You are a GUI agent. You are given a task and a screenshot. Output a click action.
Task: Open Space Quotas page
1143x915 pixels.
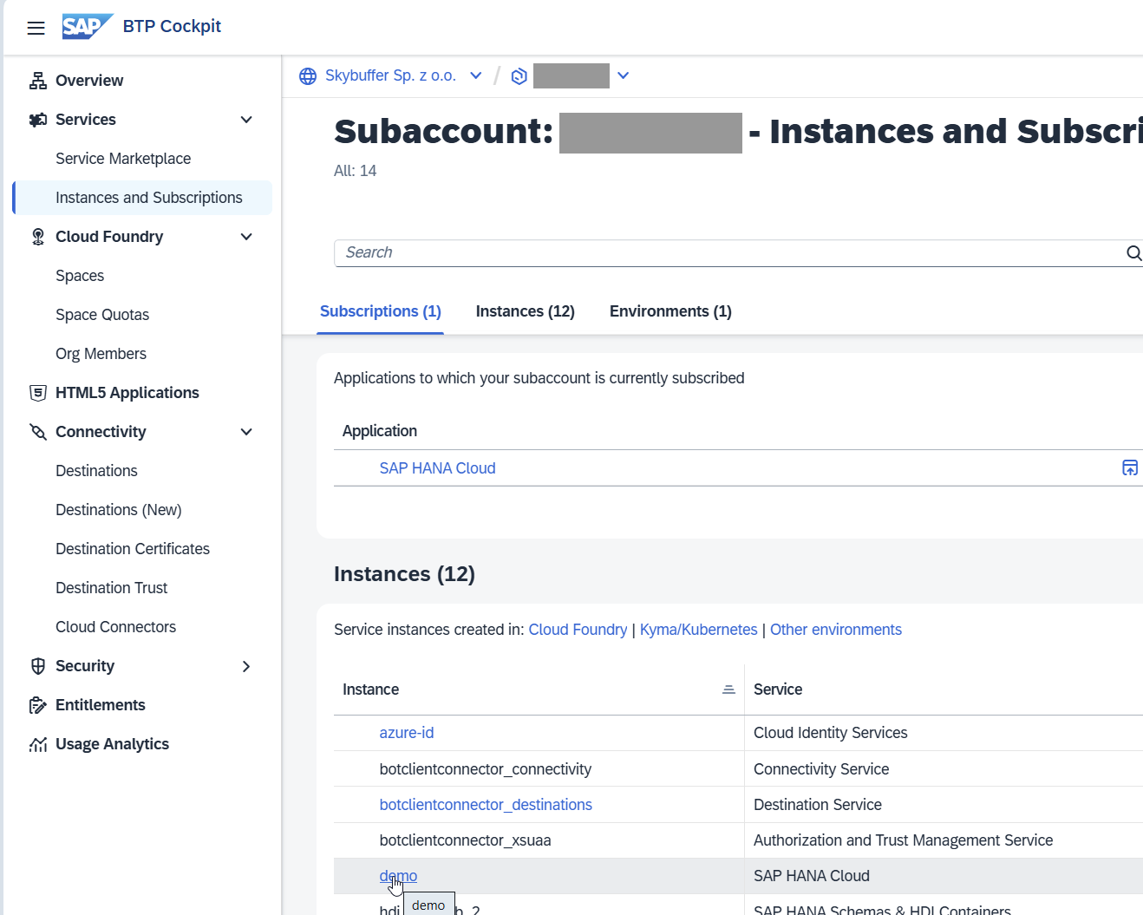point(102,315)
